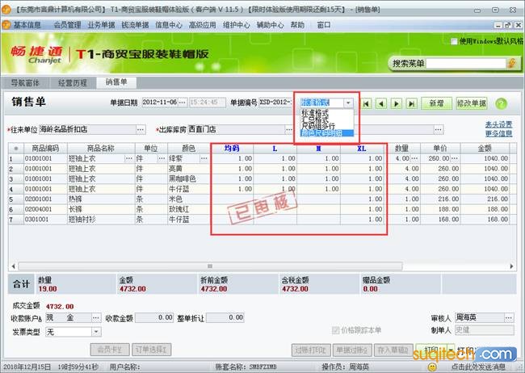Screen dimensions: 525x373
Task: Go to the previous record arrow
Action: (x=381, y=103)
